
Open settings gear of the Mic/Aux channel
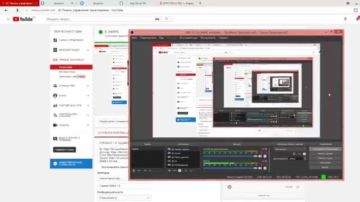[x=265, y=168]
